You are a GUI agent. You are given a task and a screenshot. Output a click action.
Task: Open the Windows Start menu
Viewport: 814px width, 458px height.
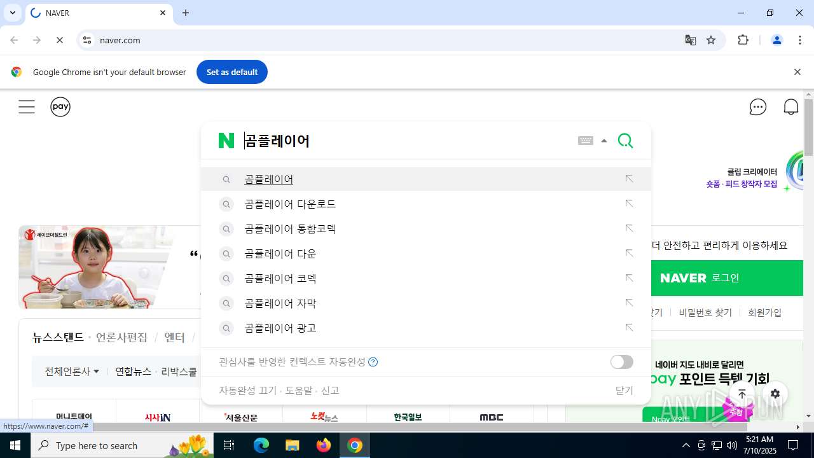pyautogui.click(x=15, y=445)
